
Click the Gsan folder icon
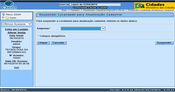pyautogui.click(x=7, y=18)
